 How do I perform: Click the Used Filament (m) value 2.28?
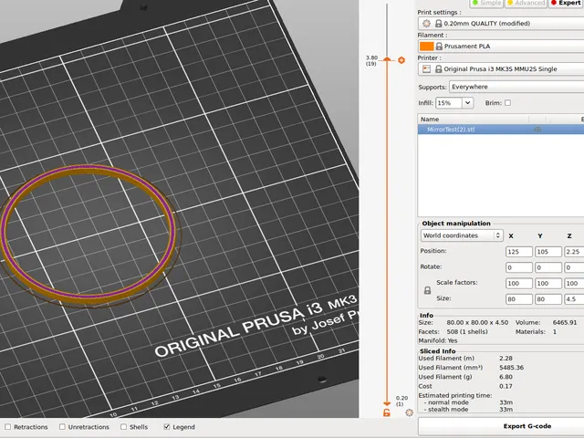pos(506,359)
